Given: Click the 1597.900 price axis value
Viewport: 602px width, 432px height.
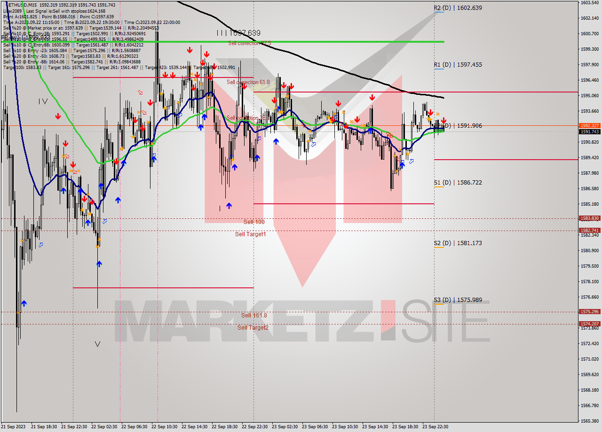Looking at the screenshot, I should click(590, 65).
